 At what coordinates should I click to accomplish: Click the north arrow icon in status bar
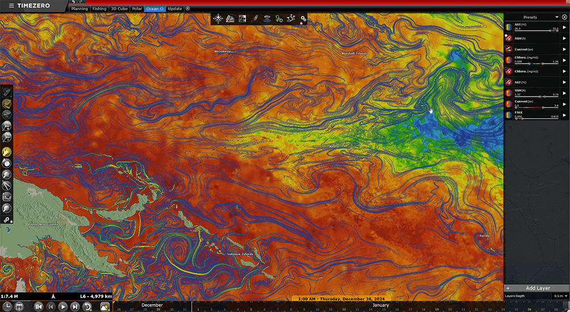[x=53, y=296]
